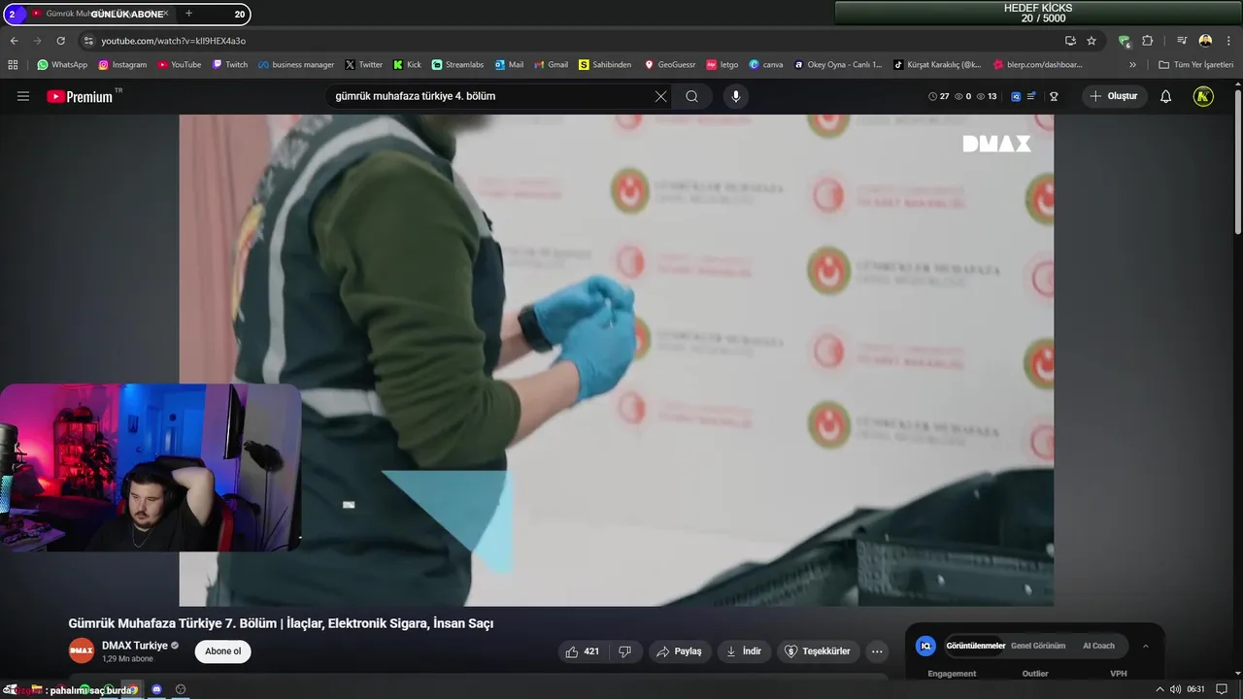Run search with the magnifier button
This screenshot has height=699, width=1243.
691,96
